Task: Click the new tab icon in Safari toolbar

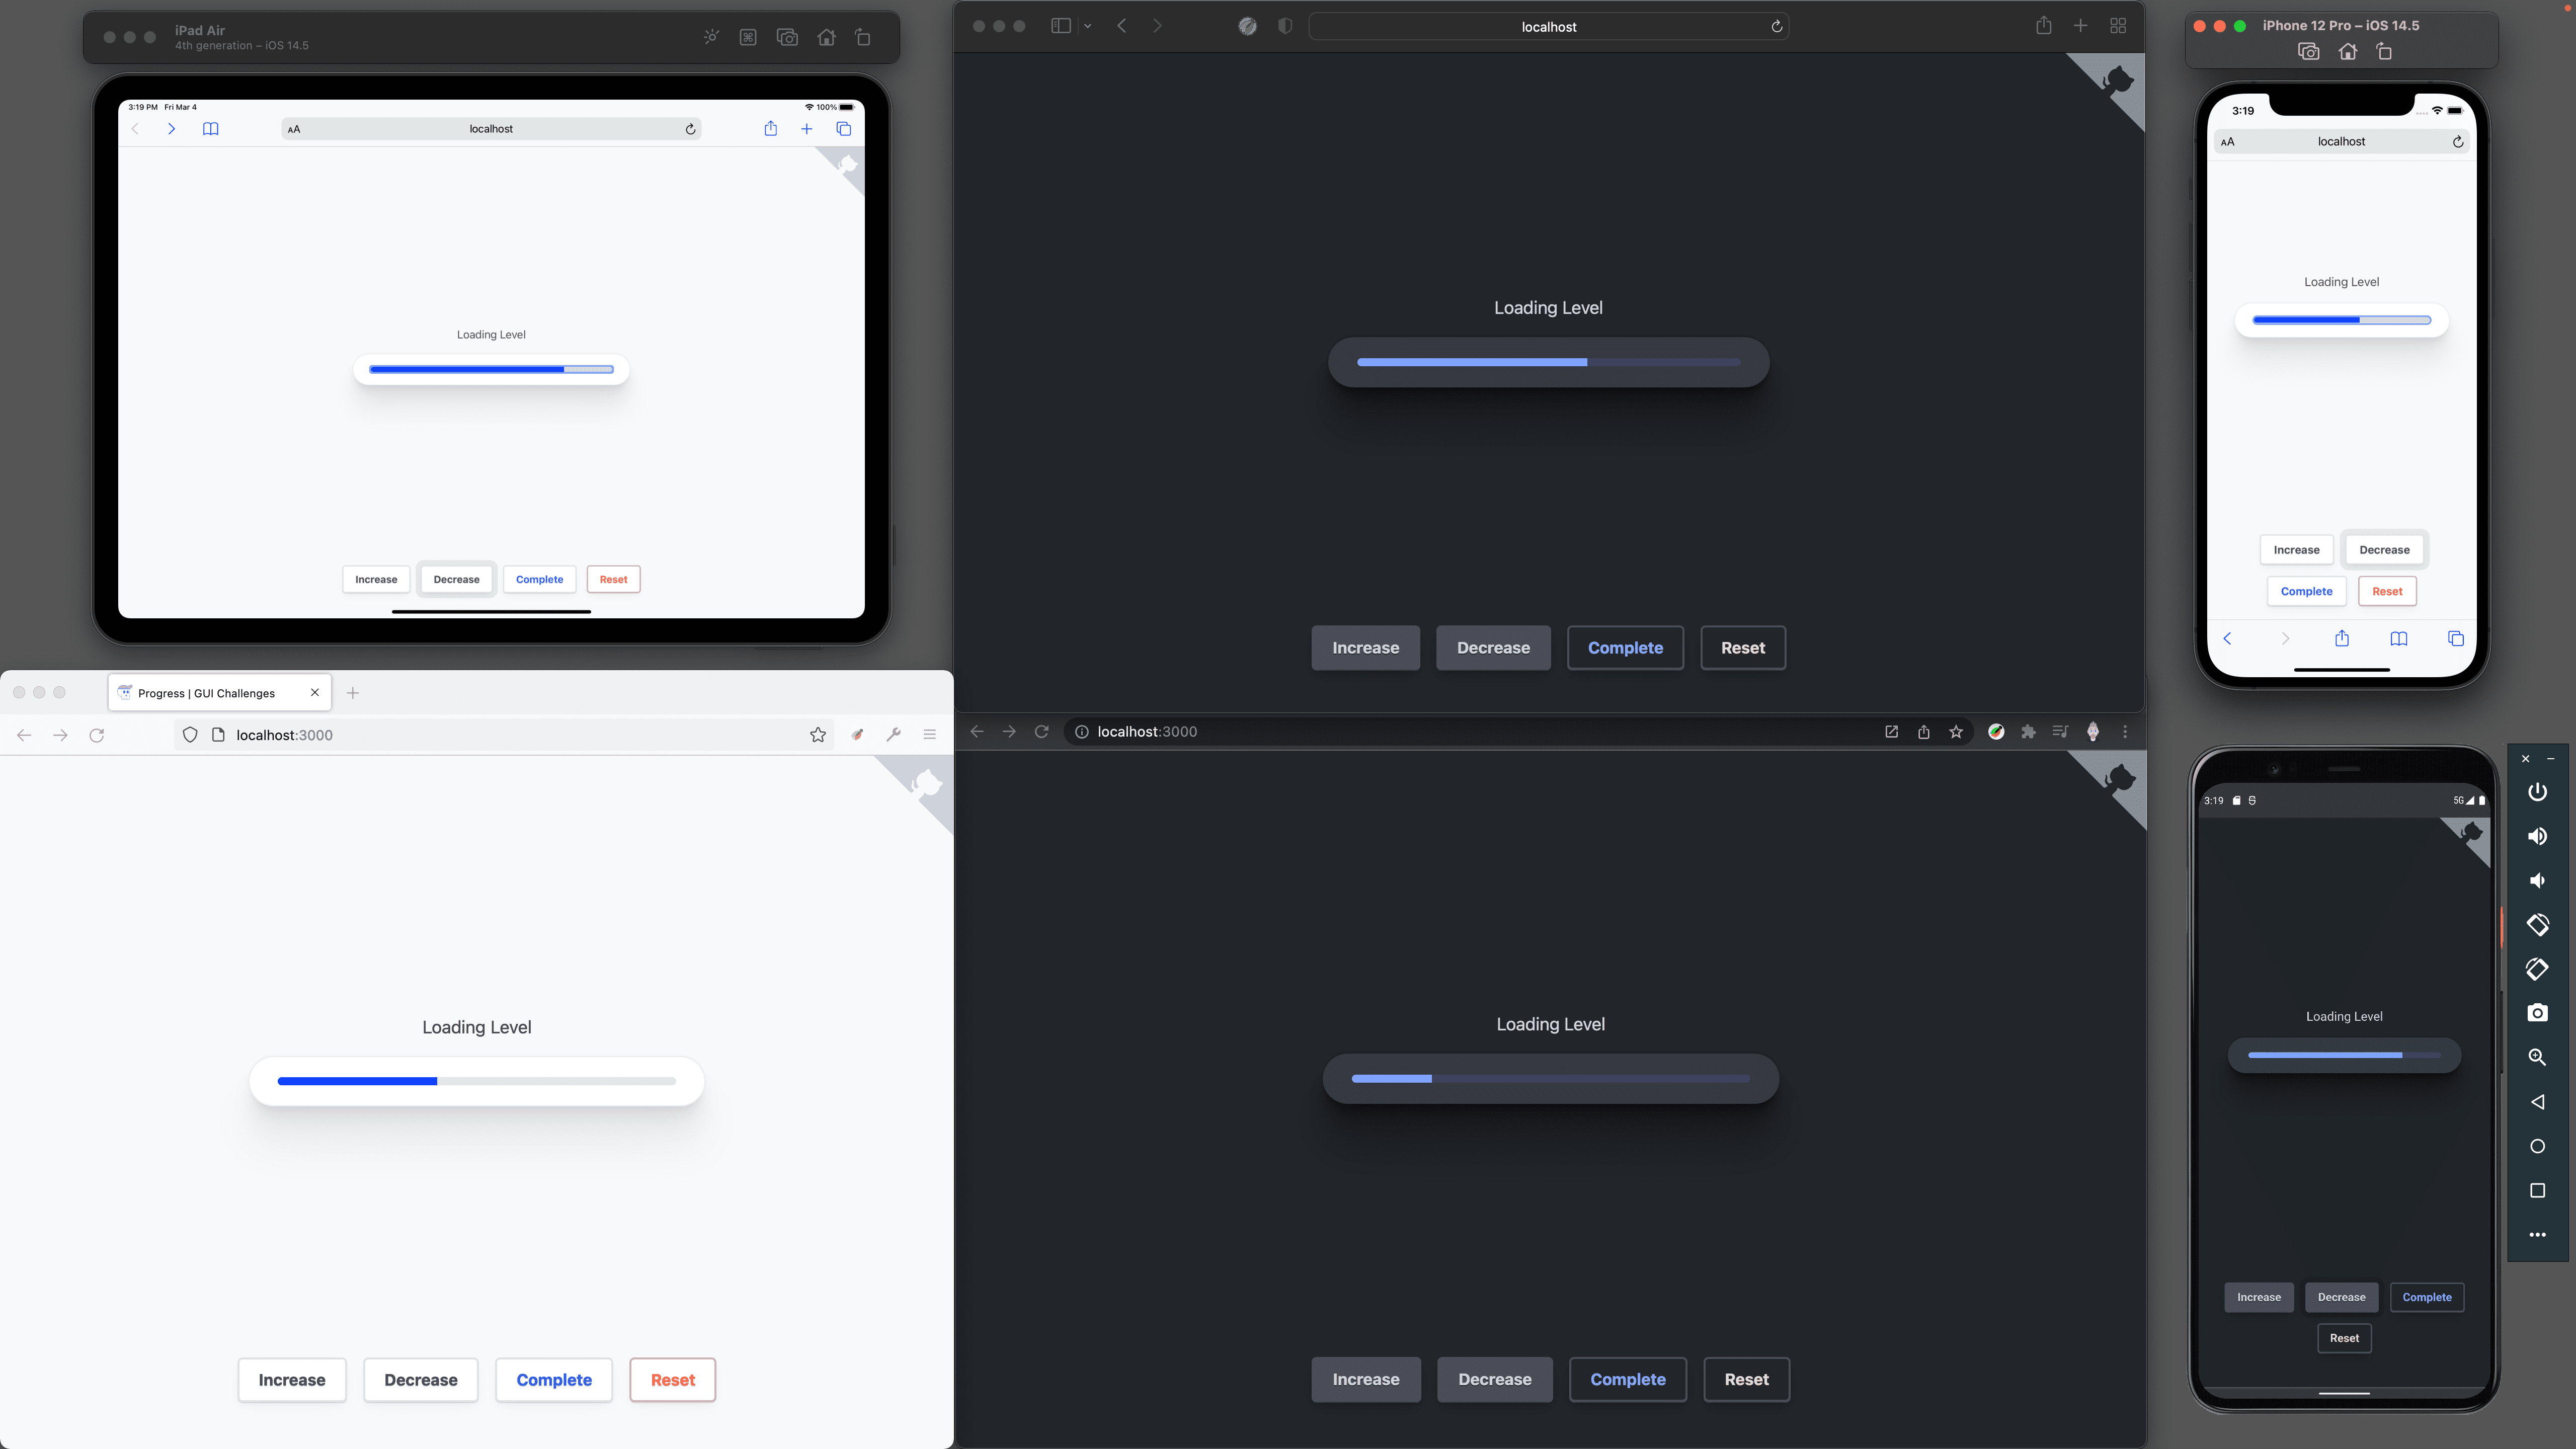Action: [2080, 25]
